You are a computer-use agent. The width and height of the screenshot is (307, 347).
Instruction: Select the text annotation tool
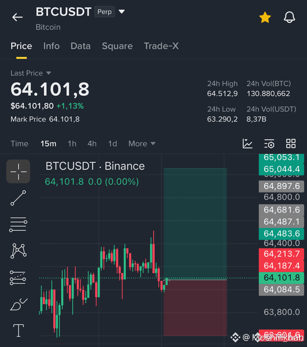pos(19,330)
